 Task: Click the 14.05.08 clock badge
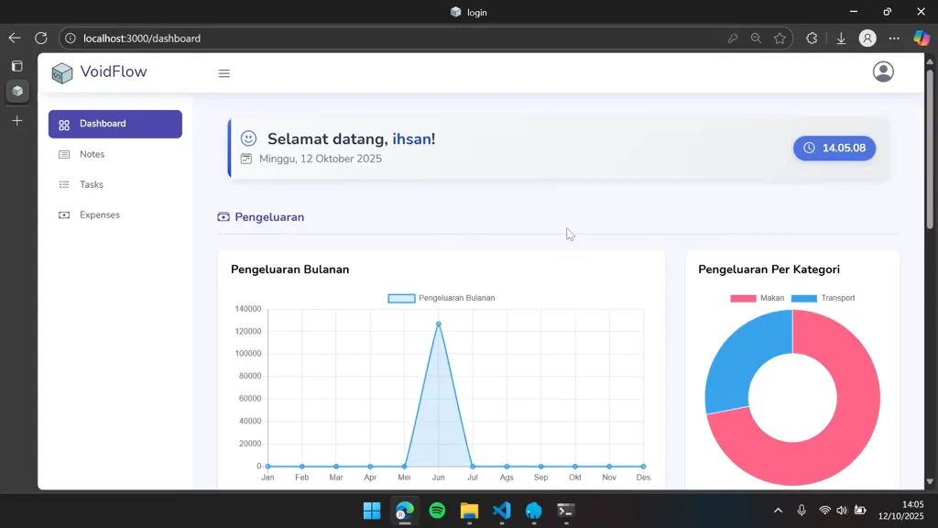click(x=834, y=148)
